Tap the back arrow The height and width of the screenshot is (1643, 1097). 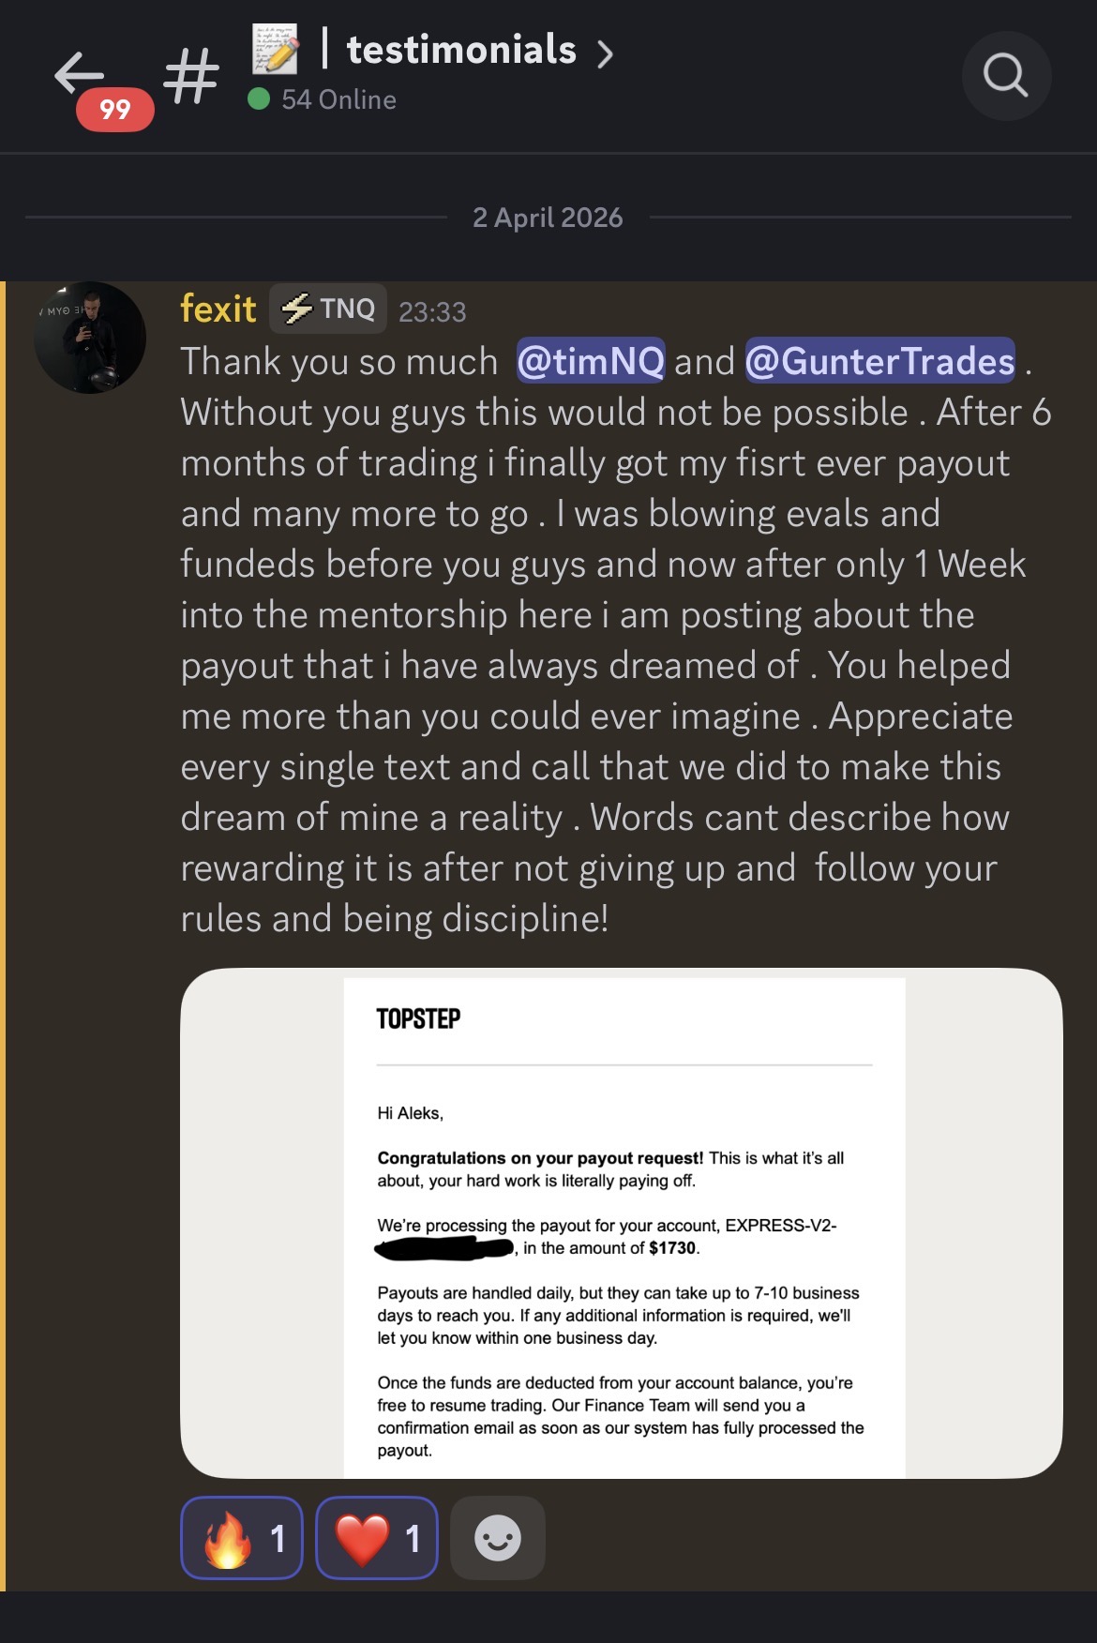click(x=79, y=73)
